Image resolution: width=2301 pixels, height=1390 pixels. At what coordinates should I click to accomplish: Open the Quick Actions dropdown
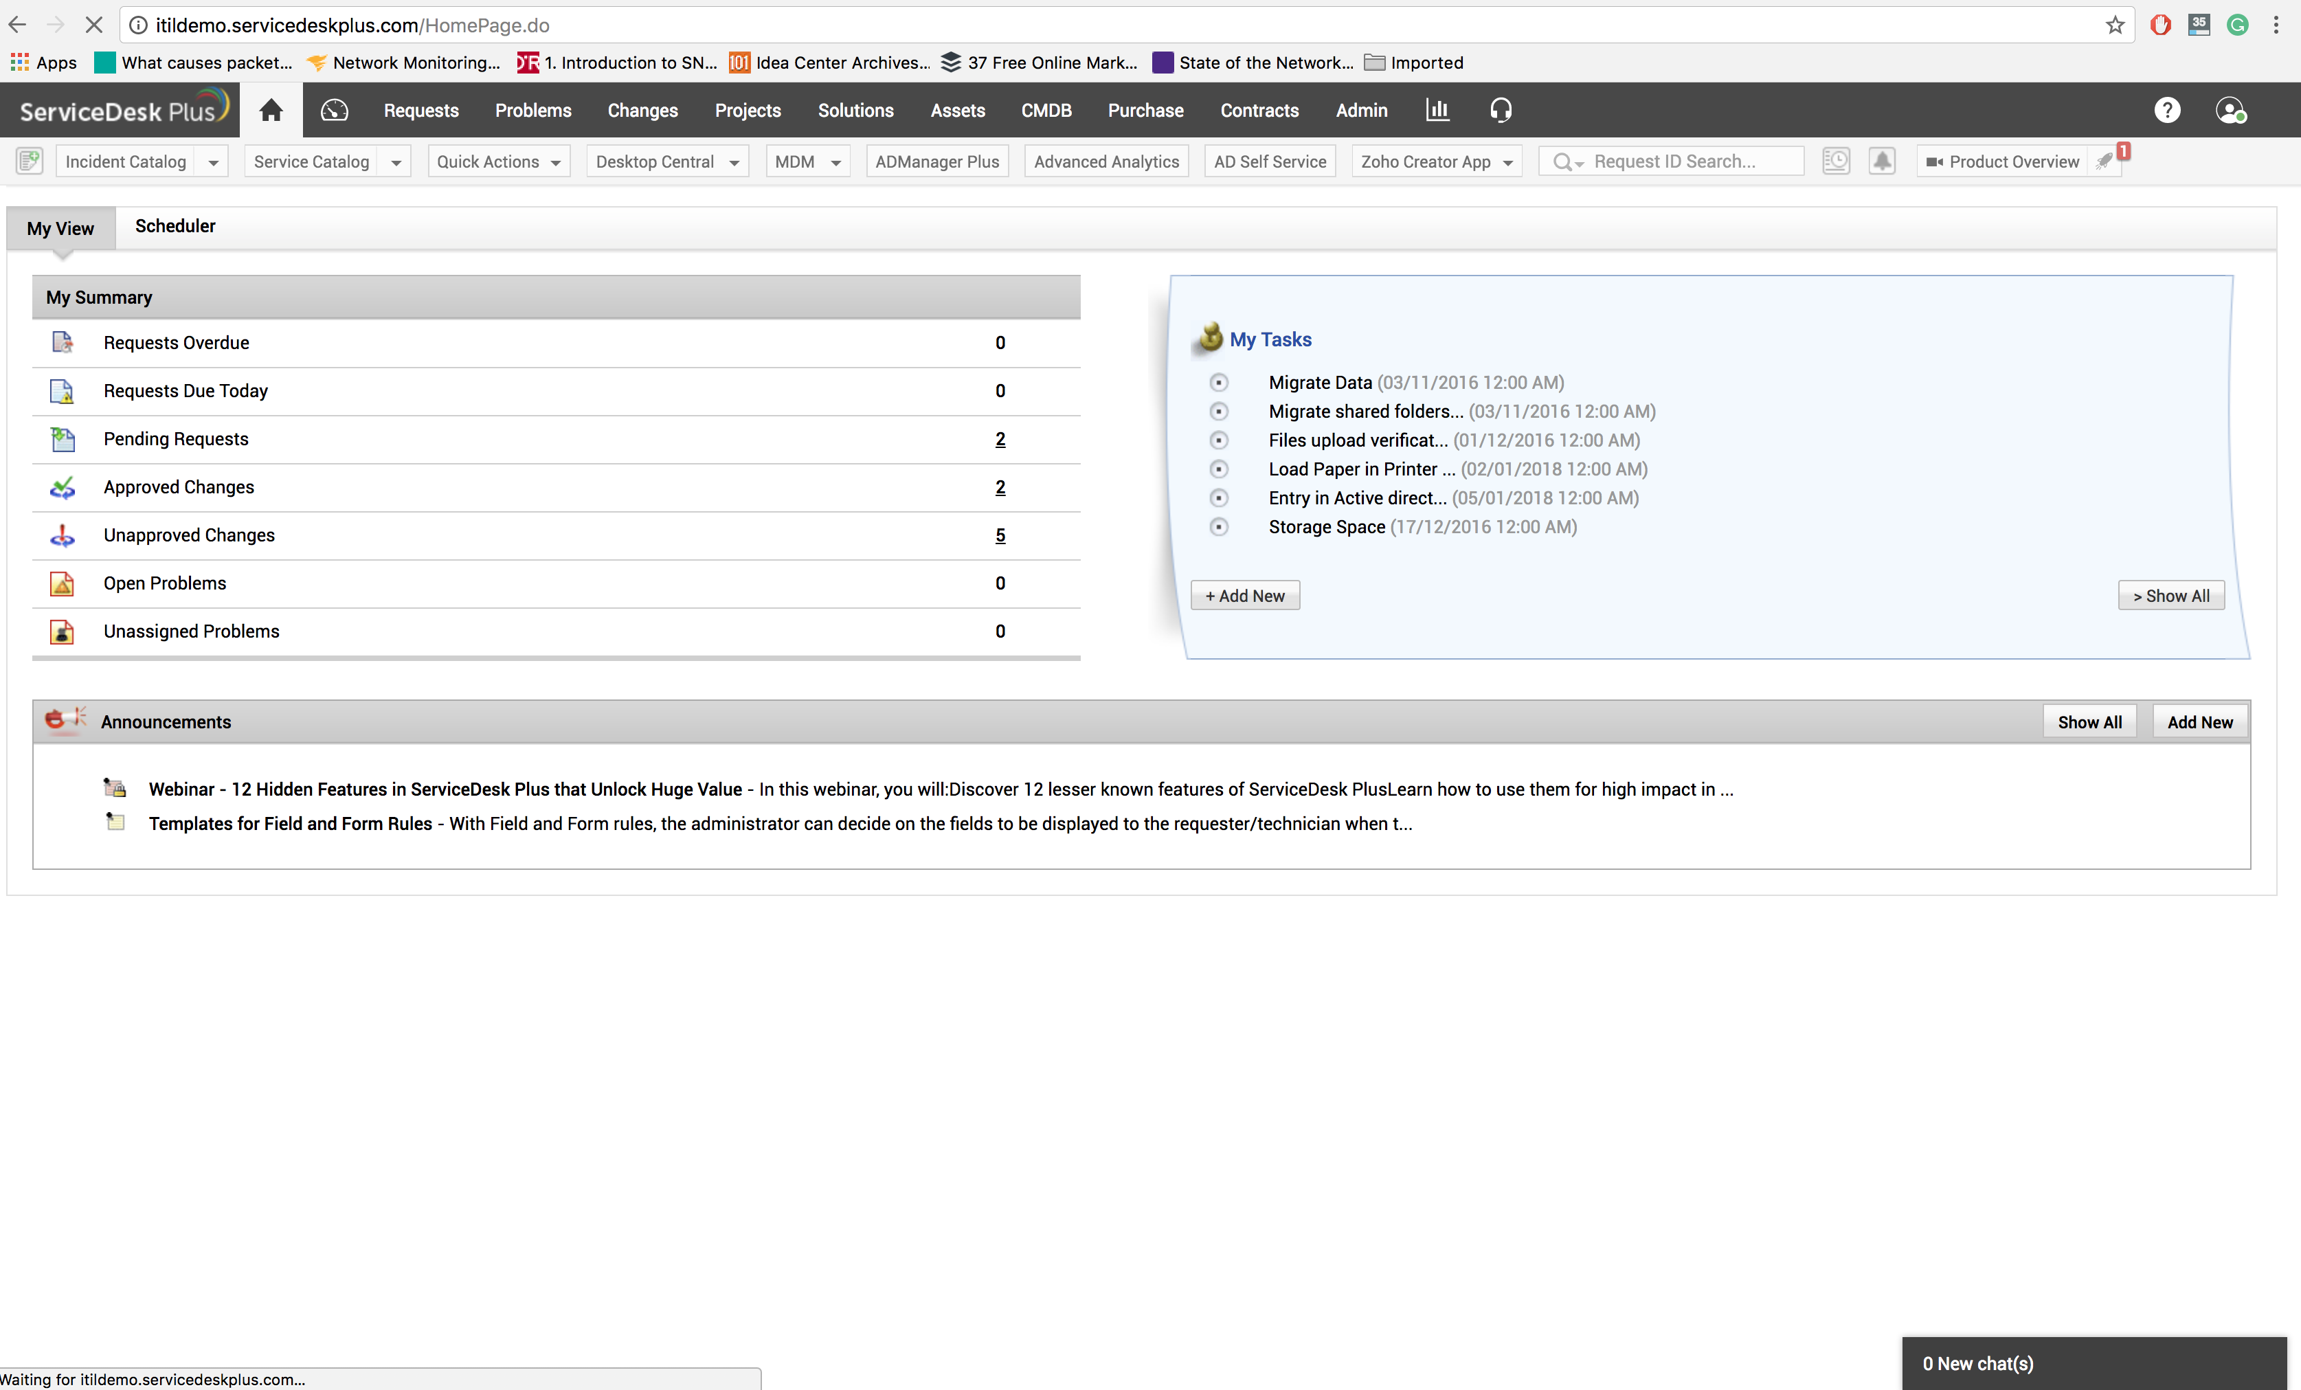coord(499,161)
